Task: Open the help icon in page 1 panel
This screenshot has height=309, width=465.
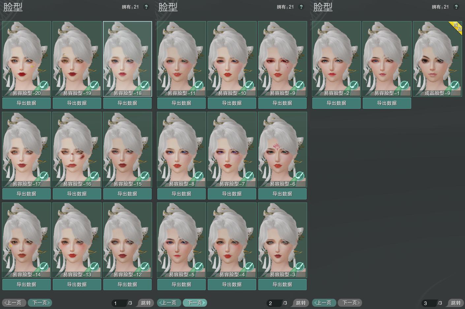Action: point(146,7)
